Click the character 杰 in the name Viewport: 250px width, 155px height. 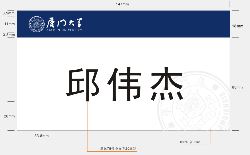tap(167, 84)
